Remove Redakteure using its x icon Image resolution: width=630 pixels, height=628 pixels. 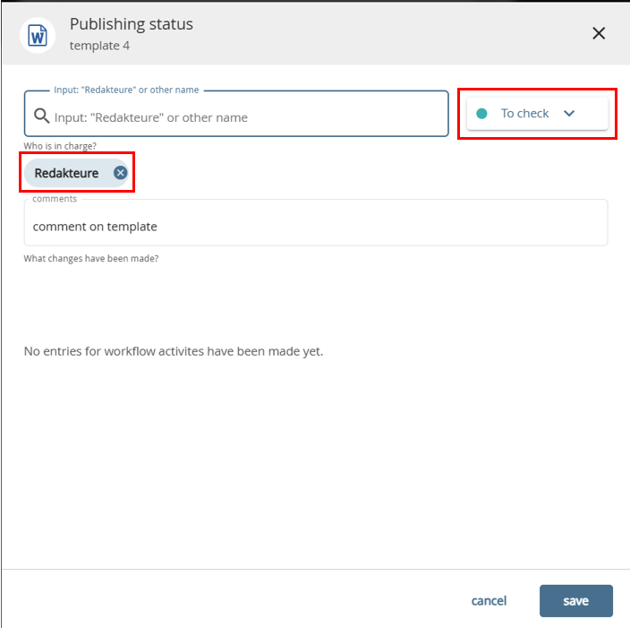[121, 173]
